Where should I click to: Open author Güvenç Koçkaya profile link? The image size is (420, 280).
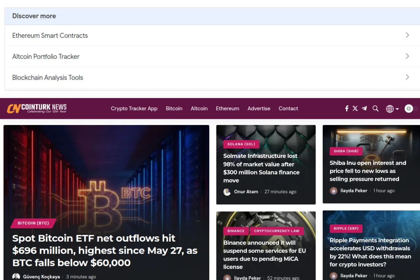click(x=41, y=277)
